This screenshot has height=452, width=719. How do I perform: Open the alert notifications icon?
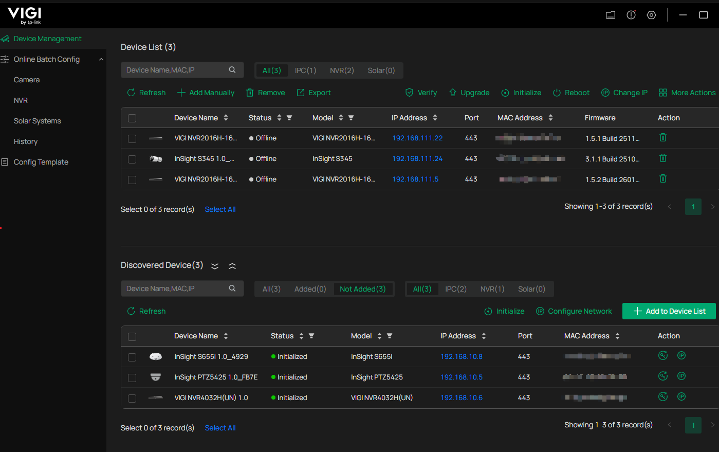pos(631,15)
